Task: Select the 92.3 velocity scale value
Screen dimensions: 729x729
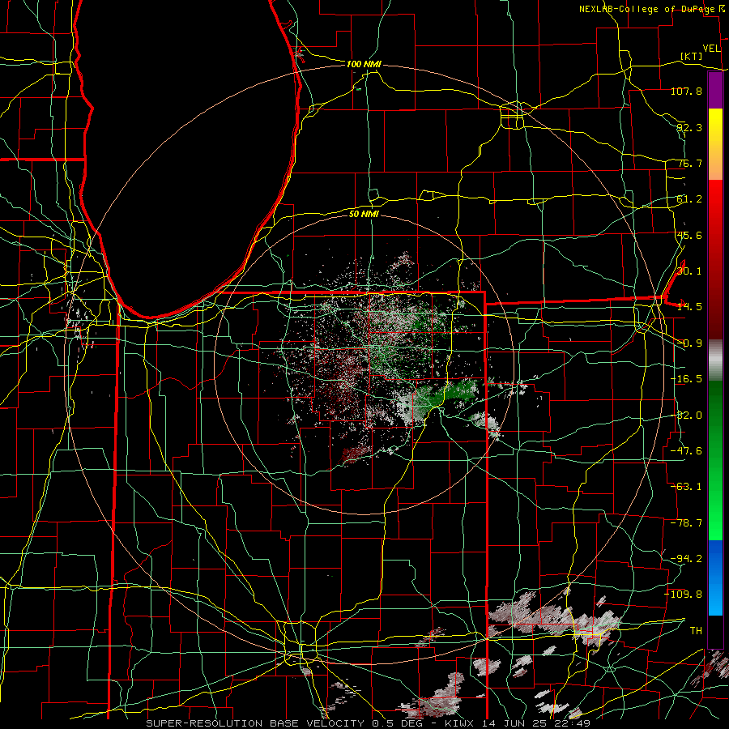Action: pos(689,127)
